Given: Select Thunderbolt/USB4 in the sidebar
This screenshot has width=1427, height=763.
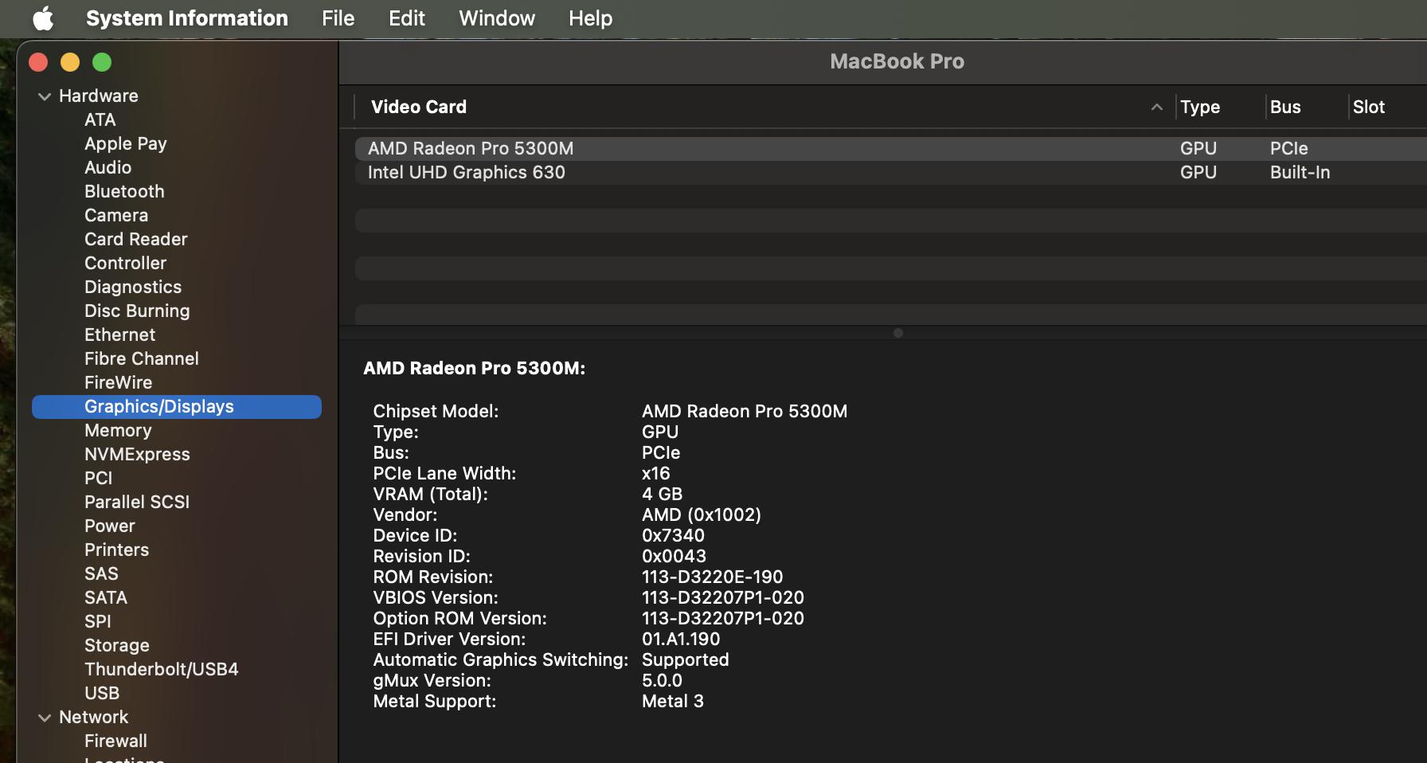Looking at the screenshot, I should click(162, 669).
